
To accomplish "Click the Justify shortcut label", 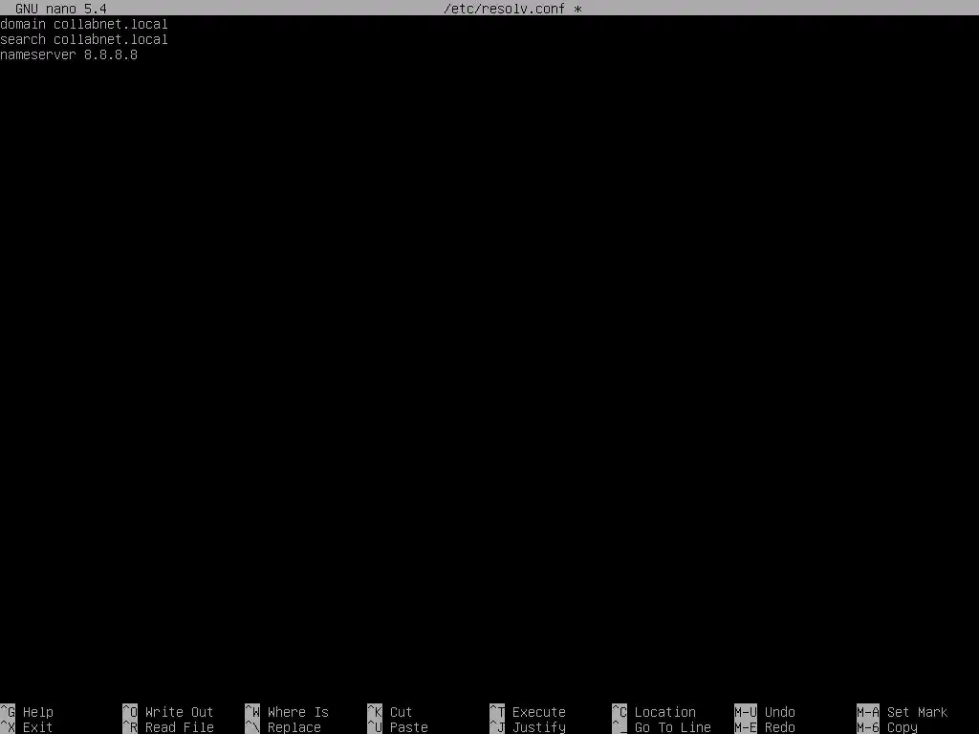I will [539, 727].
